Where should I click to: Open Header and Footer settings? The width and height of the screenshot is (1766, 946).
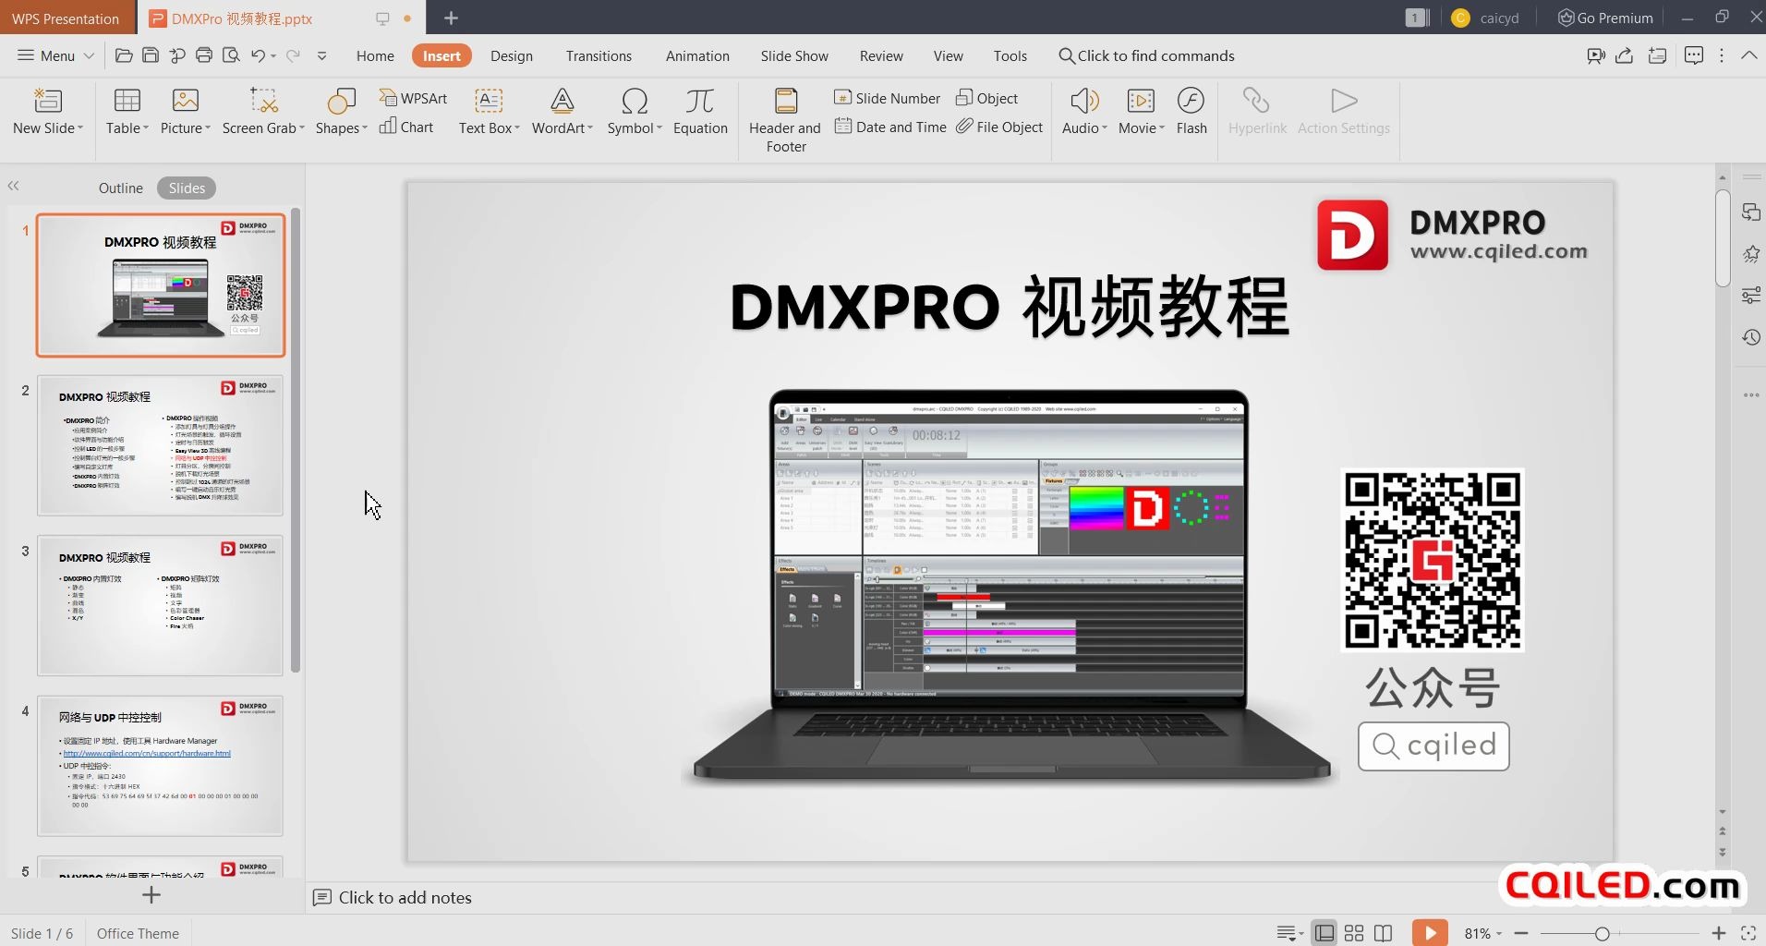(x=785, y=120)
